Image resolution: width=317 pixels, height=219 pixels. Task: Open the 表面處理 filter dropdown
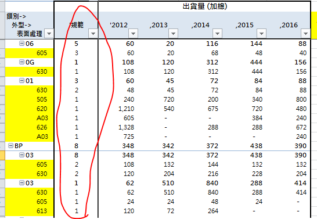49,34
